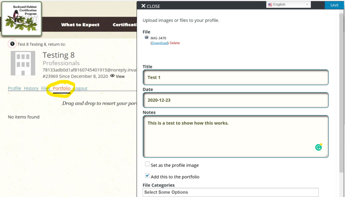This screenshot has height=197, width=345.
Task: Click the Backyard Habitat Certification Program logo
Action: coord(22,19)
